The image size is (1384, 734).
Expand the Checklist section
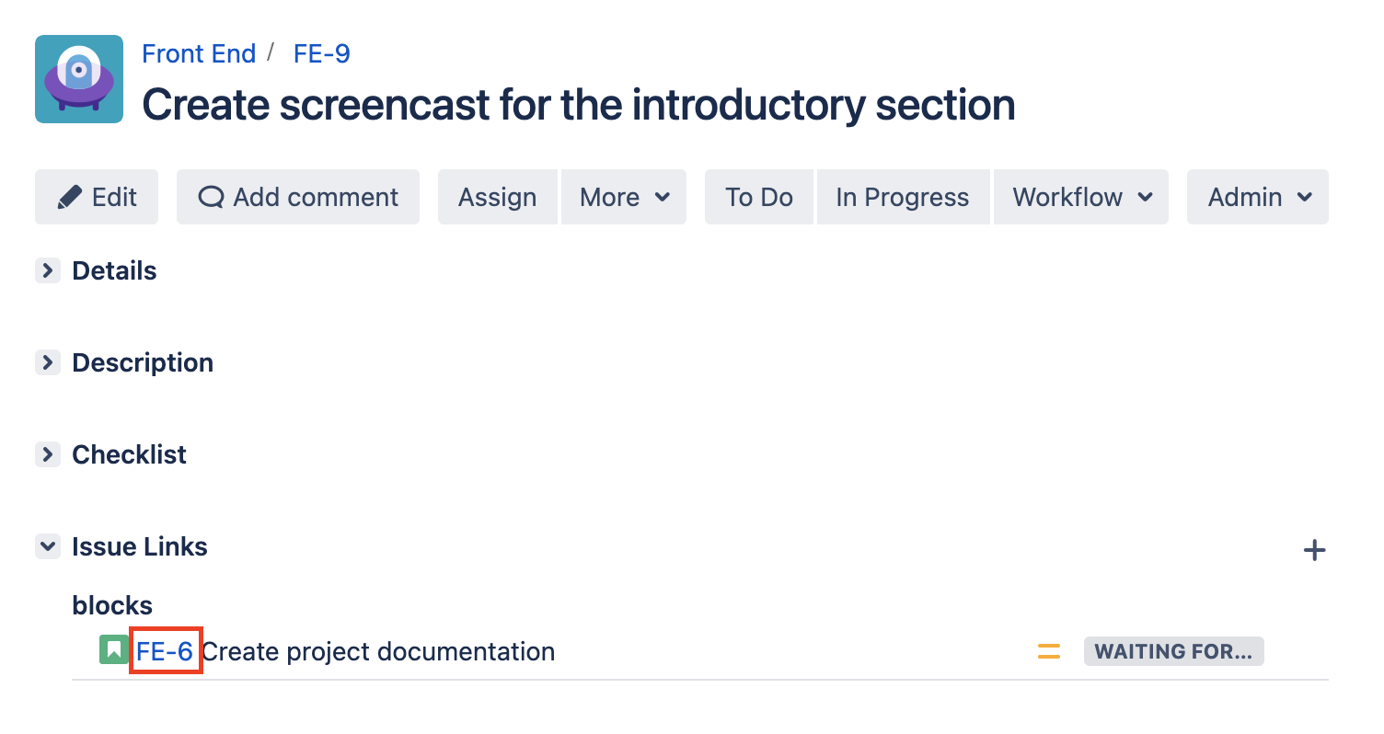click(x=47, y=454)
